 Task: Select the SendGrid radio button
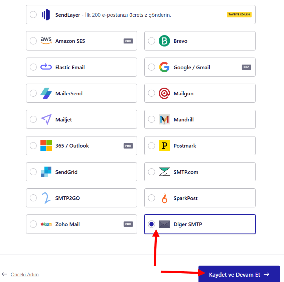[33, 172]
